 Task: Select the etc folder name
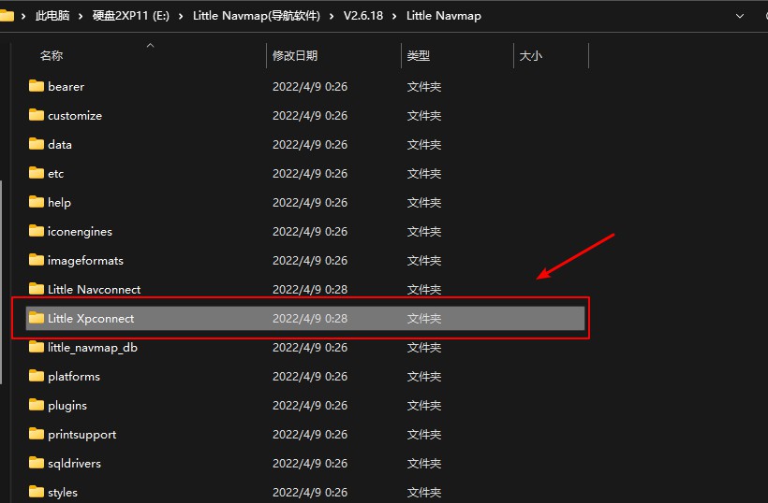(x=56, y=174)
